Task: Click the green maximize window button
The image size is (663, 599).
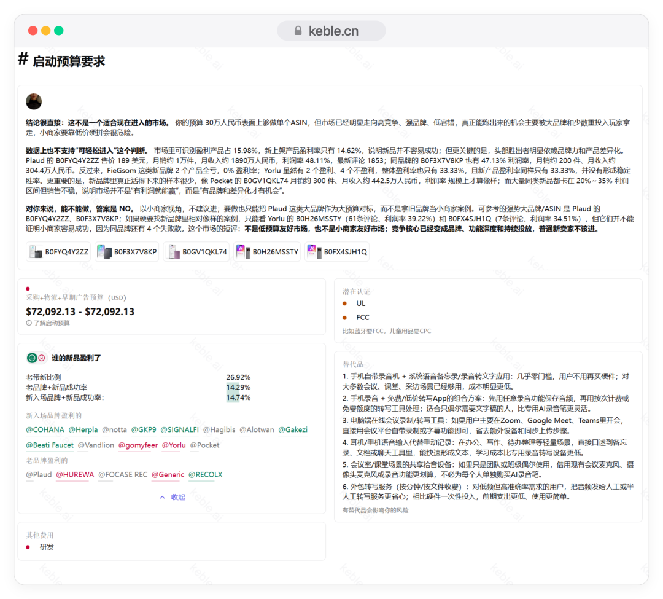Action: pos(59,31)
